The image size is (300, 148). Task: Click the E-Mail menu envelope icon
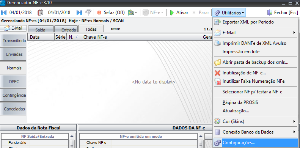pos(217,33)
